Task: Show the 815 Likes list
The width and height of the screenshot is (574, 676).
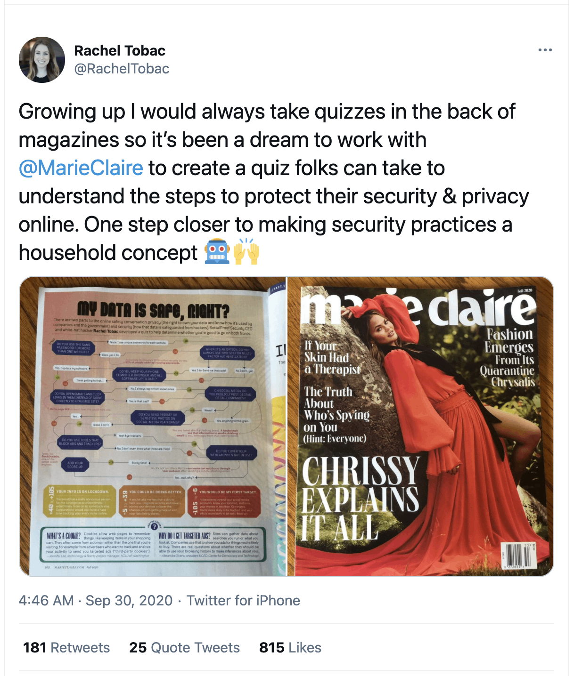Action: [290, 648]
